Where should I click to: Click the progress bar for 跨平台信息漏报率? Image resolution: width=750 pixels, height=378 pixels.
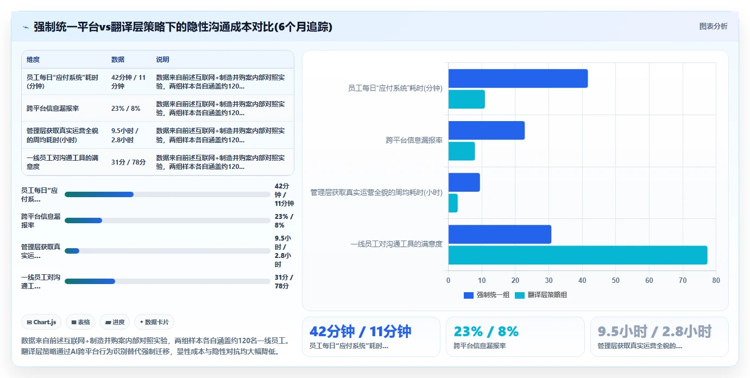pyautogui.click(x=167, y=220)
